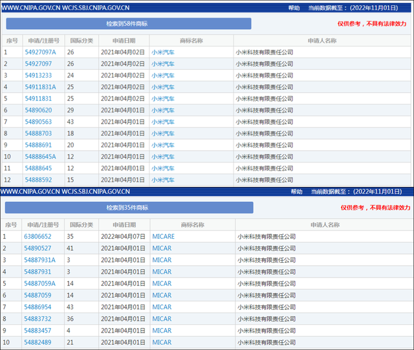Open registration number 54927097 without suffix A
414x350 pixels.
click(38, 64)
